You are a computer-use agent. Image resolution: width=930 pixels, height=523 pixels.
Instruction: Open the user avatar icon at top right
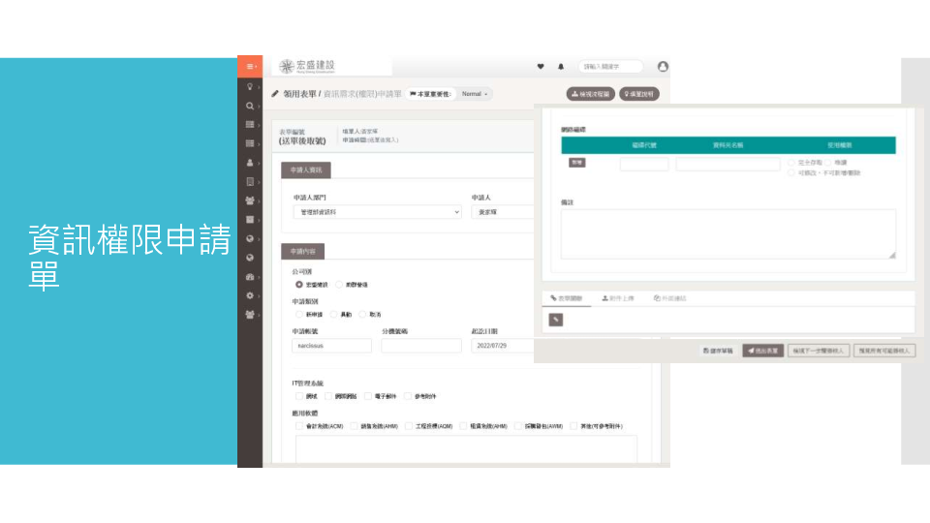pyautogui.click(x=663, y=67)
